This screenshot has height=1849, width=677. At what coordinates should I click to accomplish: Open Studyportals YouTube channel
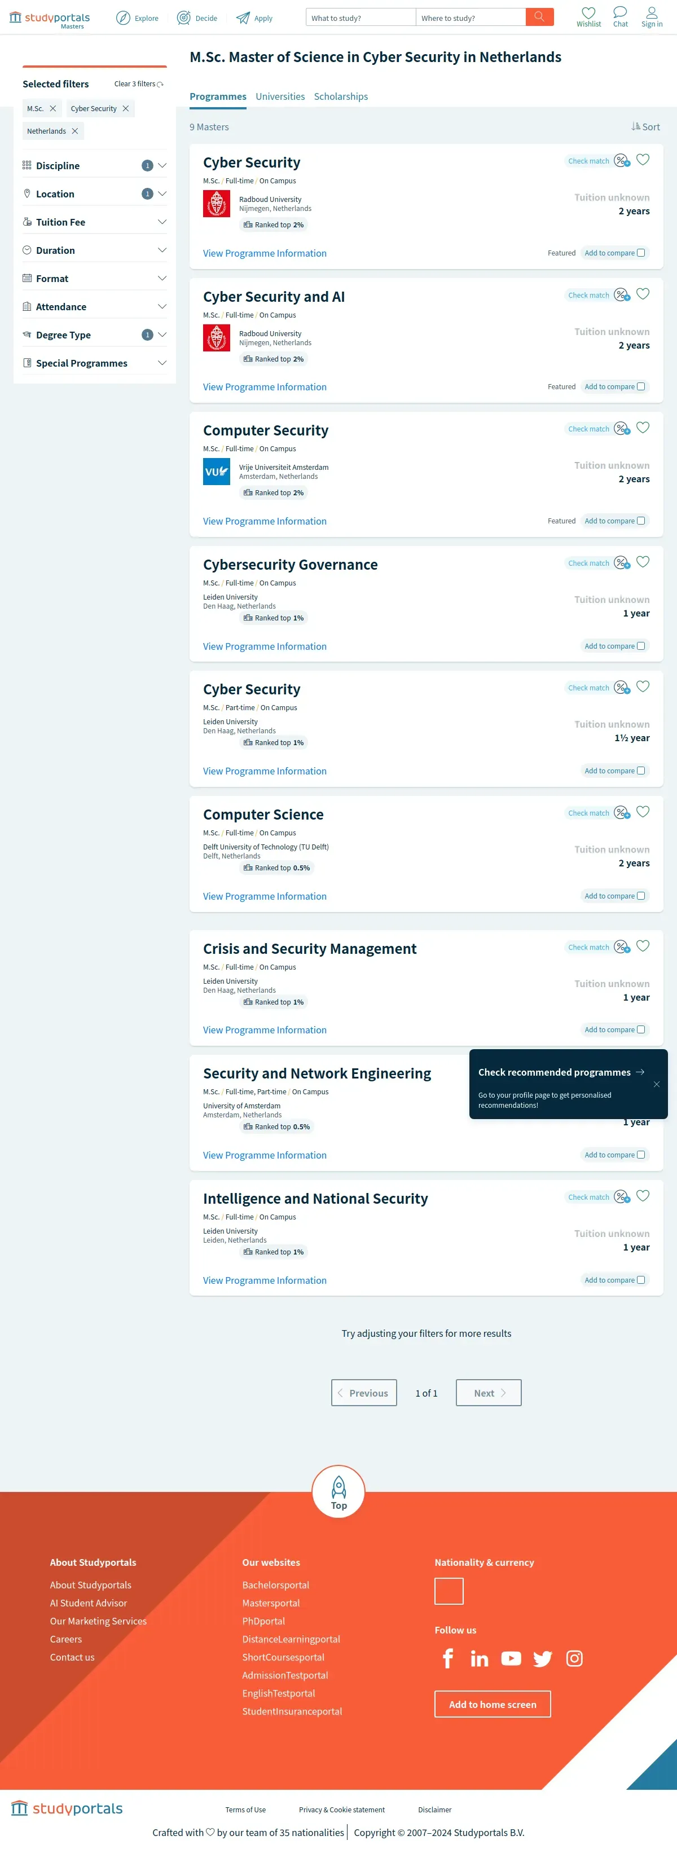[x=511, y=1658]
